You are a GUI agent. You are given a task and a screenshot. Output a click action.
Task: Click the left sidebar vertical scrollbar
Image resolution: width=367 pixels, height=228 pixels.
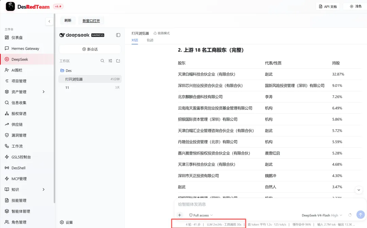click(54, 108)
